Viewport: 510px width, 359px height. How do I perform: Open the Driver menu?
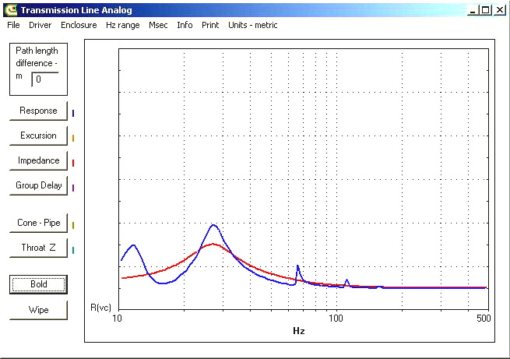pyautogui.click(x=40, y=25)
